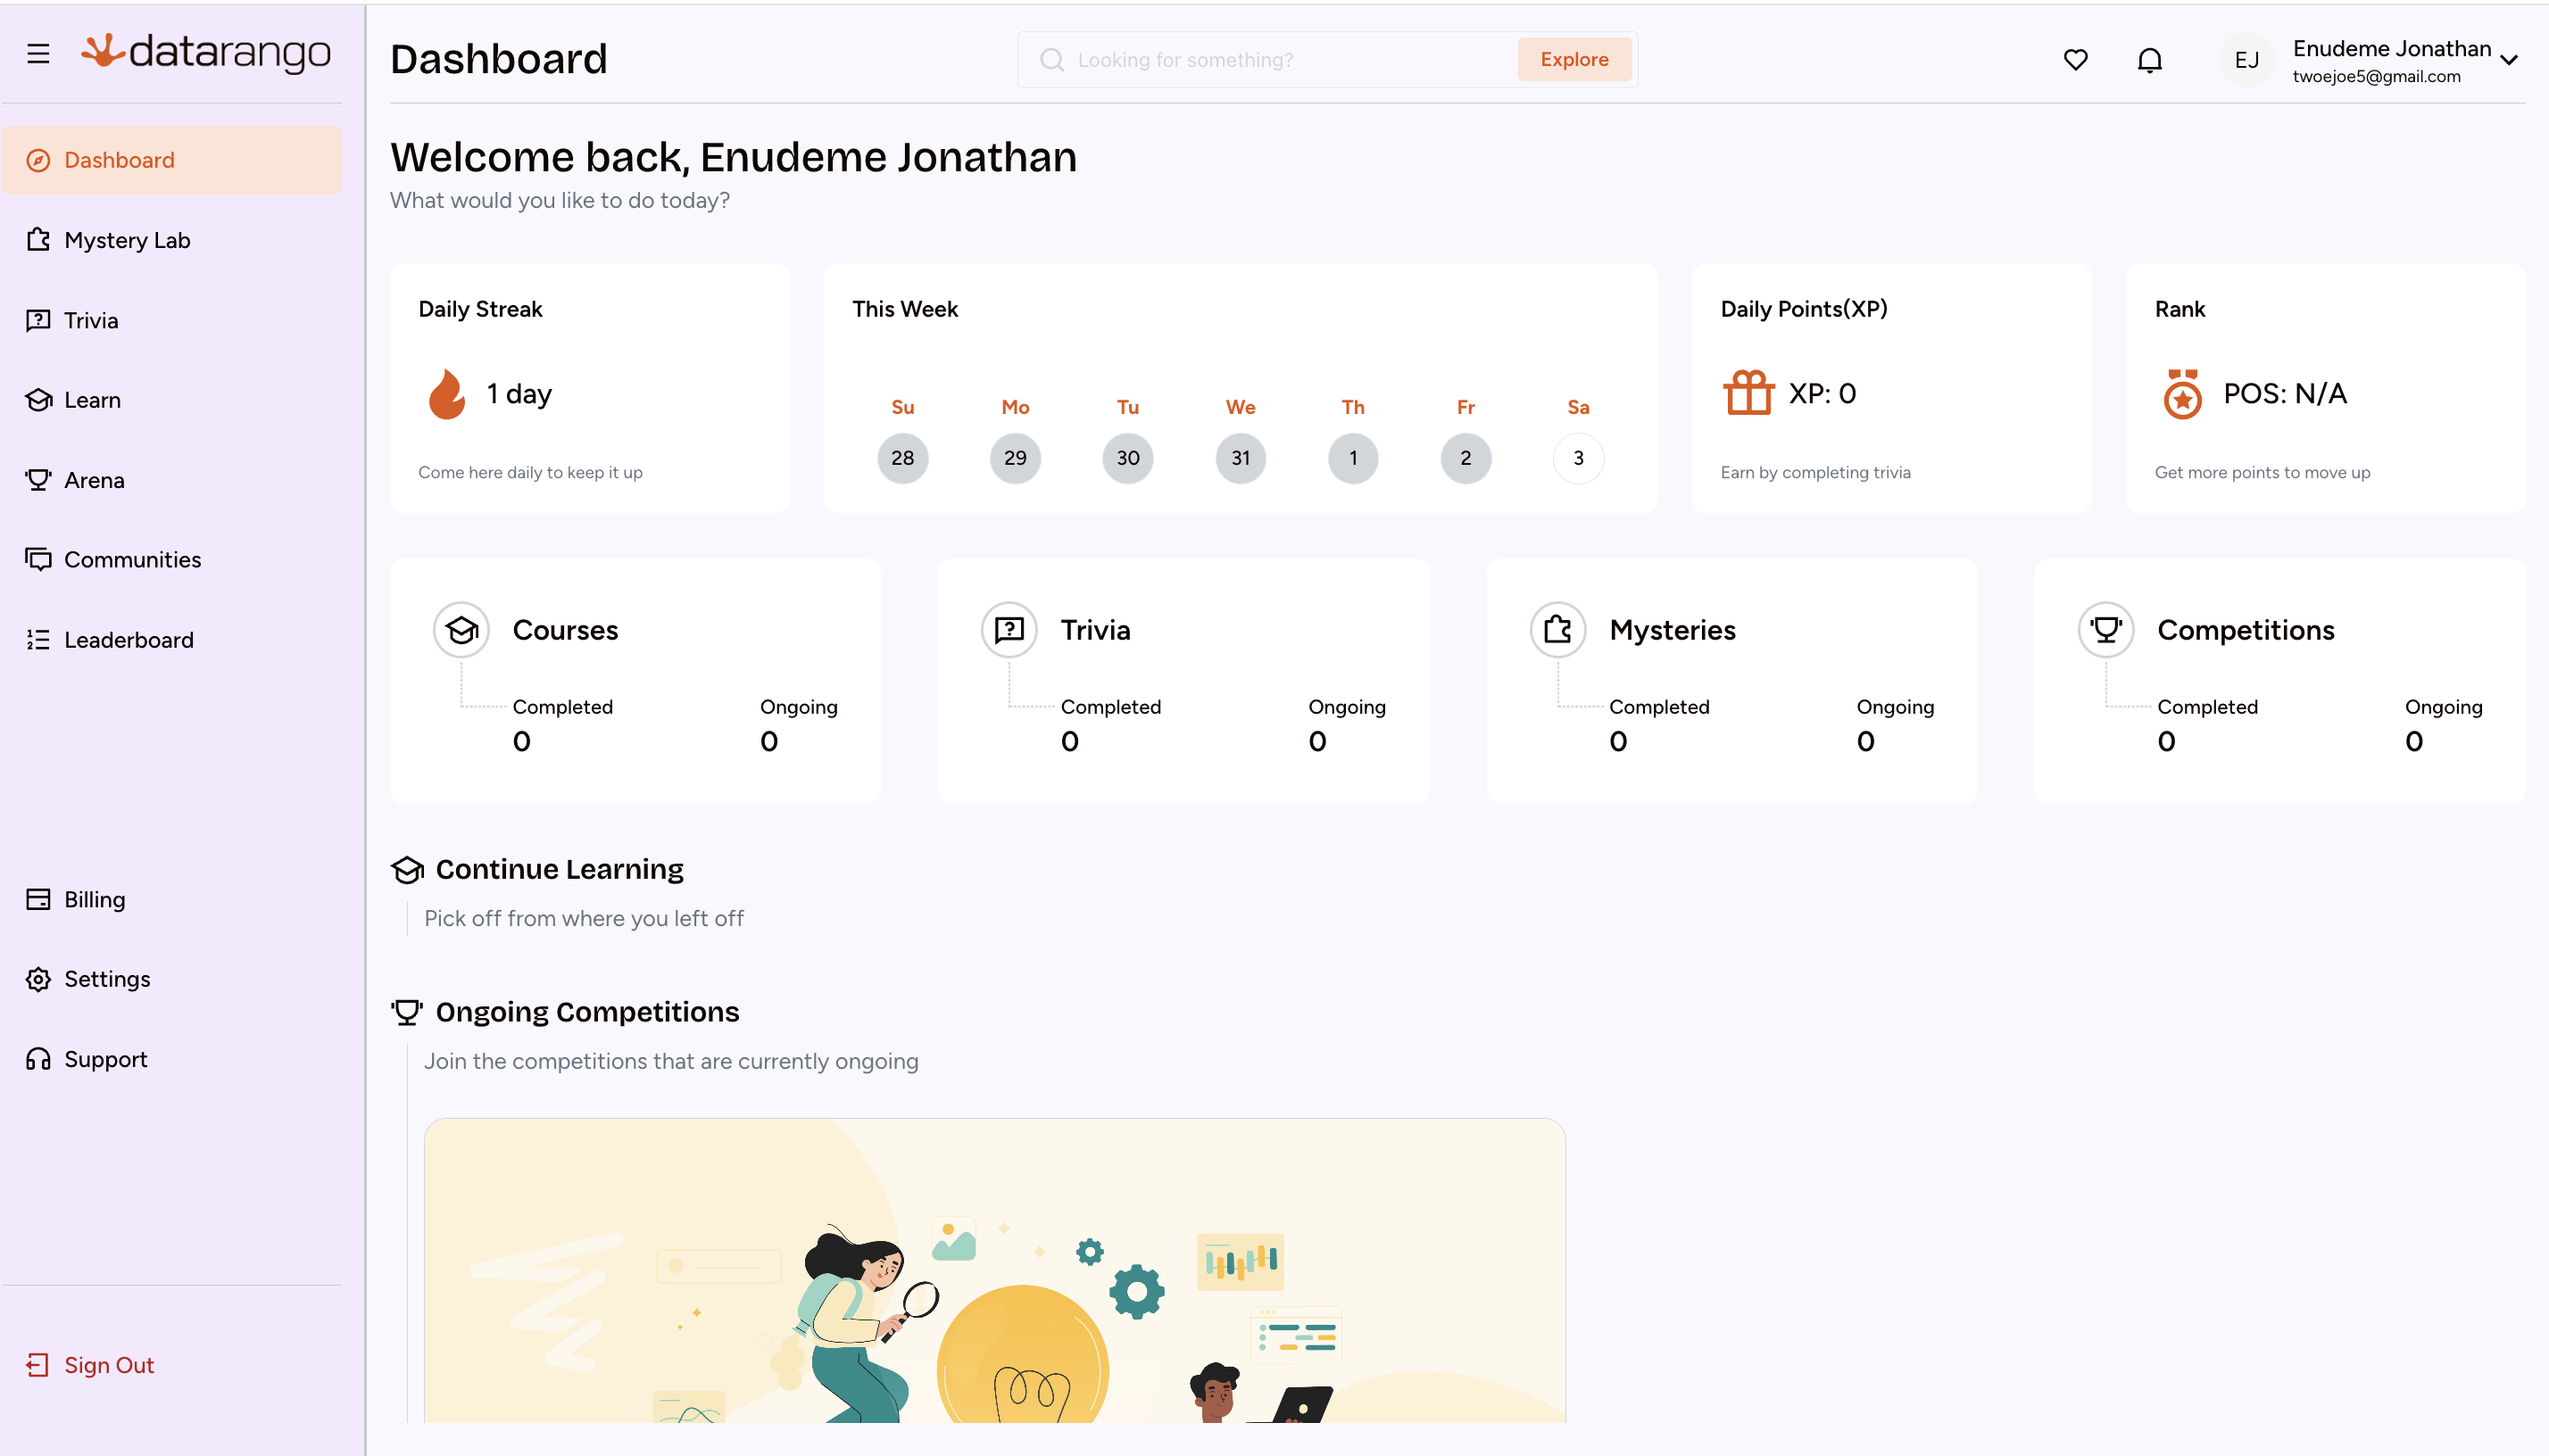Open the ongoing competition banner image
This screenshot has width=2549, height=1456.
(994, 1270)
